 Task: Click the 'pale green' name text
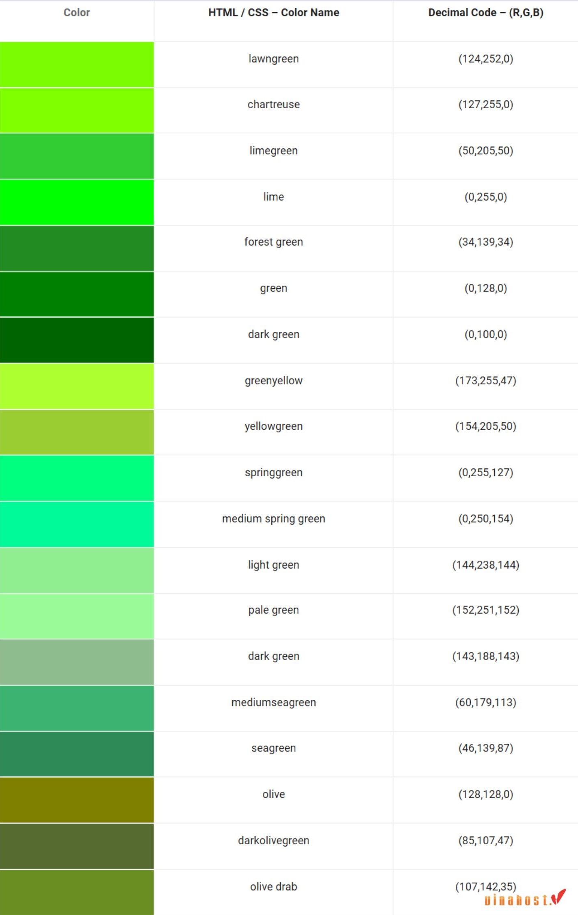[274, 610]
